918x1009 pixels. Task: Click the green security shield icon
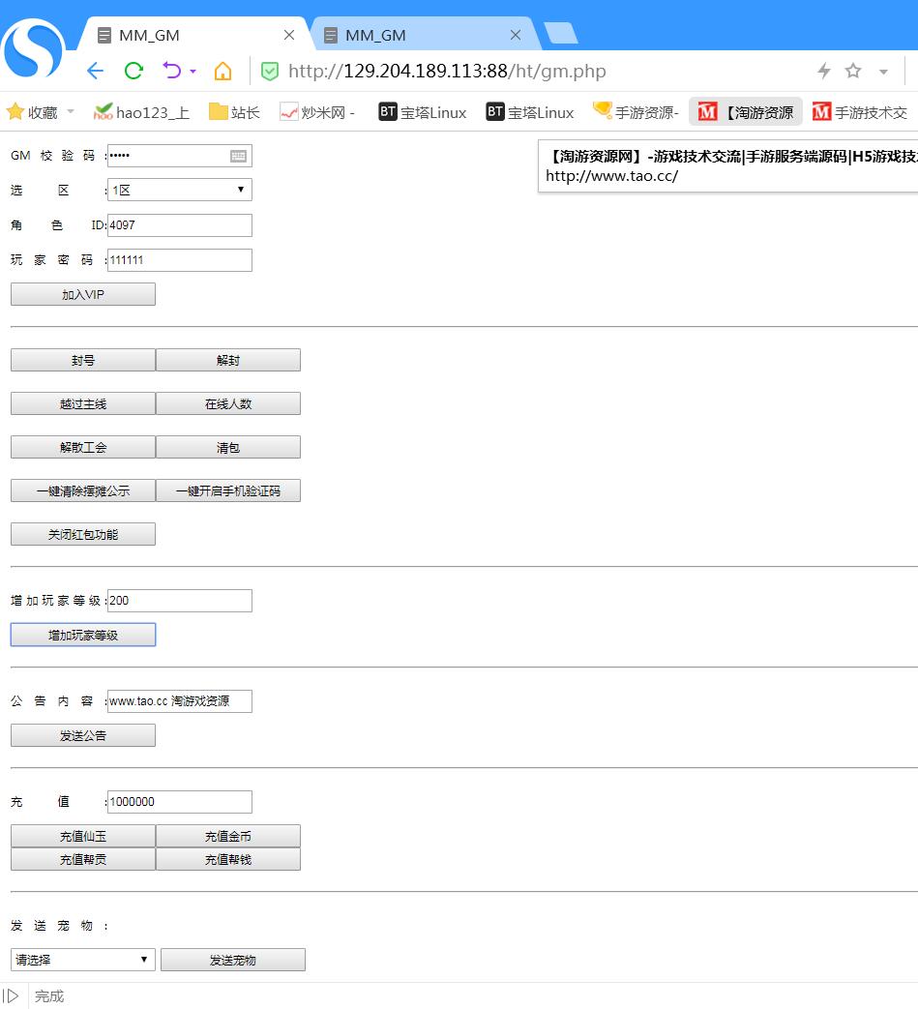click(x=270, y=71)
